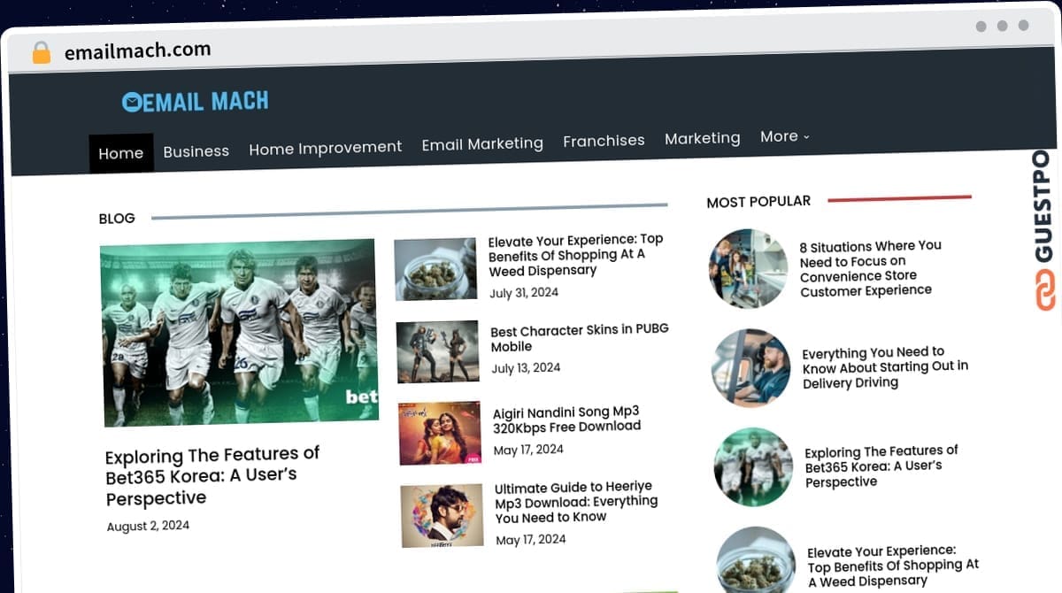Open the weed dispensary round thumbnail in Most Popular
Image resolution: width=1062 pixels, height=593 pixels.
[x=756, y=561]
